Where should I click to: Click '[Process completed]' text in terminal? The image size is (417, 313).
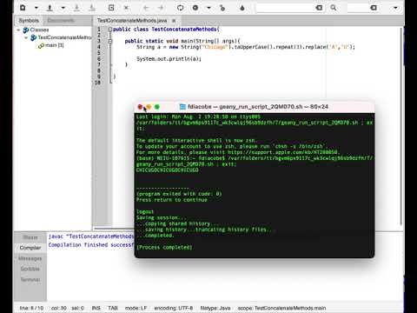pyautogui.click(x=164, y=247)
